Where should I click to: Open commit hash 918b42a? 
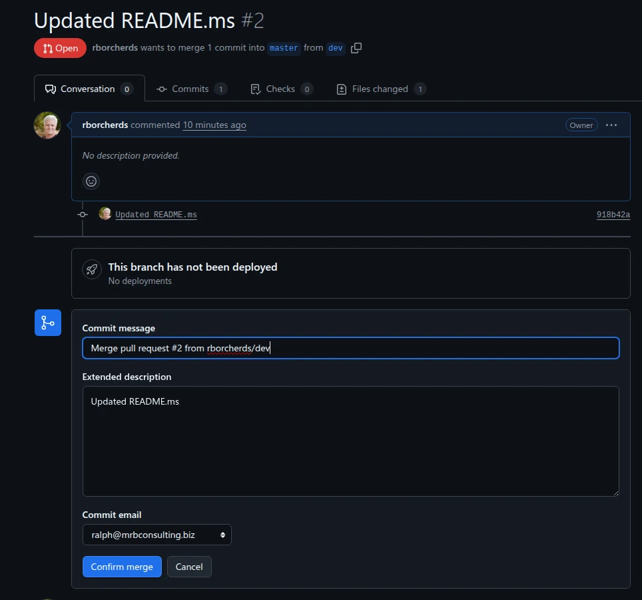pyautogui.click(x=613, y=215)
